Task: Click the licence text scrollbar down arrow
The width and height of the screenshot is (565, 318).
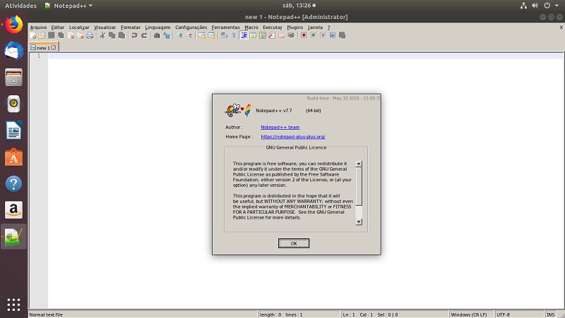Action: coord(359,222)
